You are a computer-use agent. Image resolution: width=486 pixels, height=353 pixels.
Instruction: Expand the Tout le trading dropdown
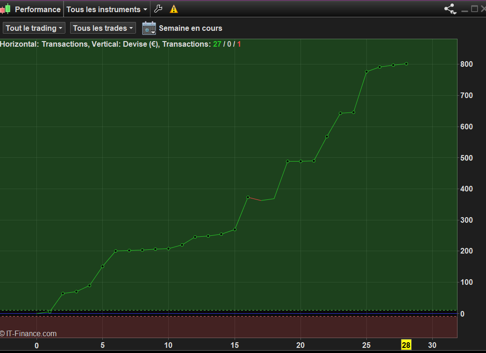pyautogui.click(x=34, y=28)
